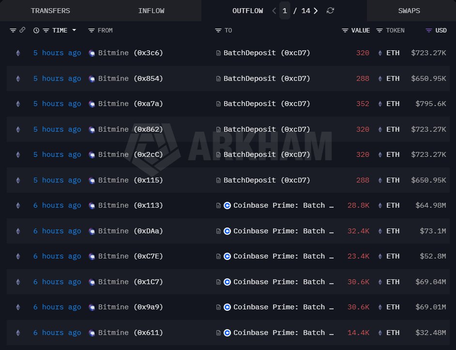Open Coinbase Prime recipient in 0x611 row

point(283,333)
